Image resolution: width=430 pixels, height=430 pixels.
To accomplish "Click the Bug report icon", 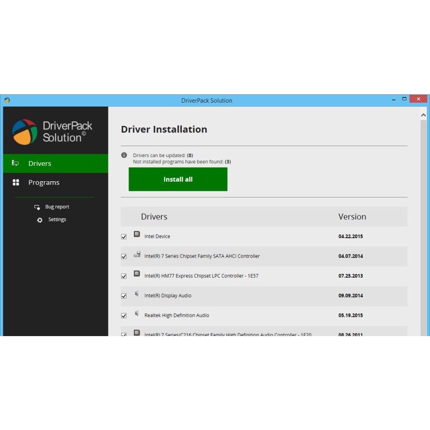I will click(x=37, y=207).
